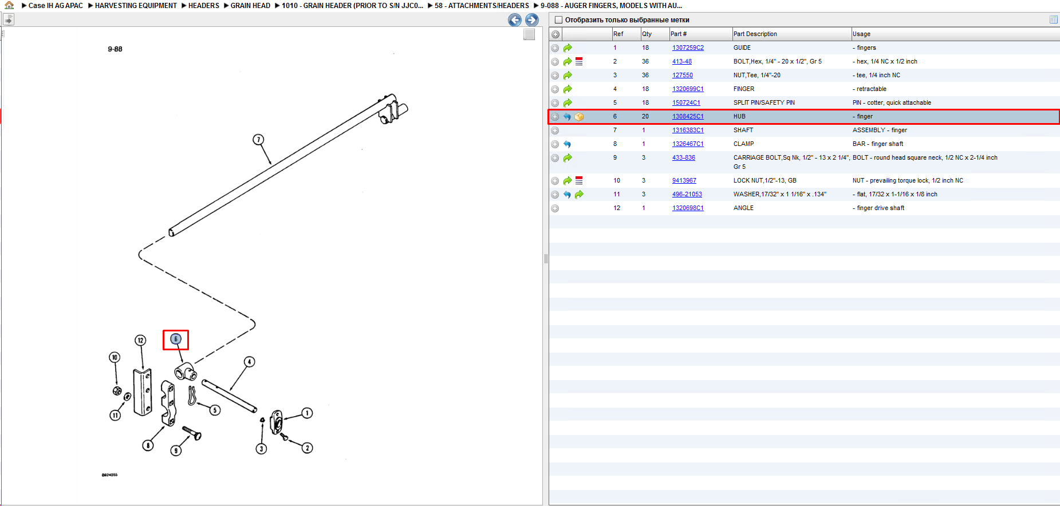Click the green arrow icon for the GUIDE row
The height and width of the screenshot is (506, 1060).
click(568, 48)
